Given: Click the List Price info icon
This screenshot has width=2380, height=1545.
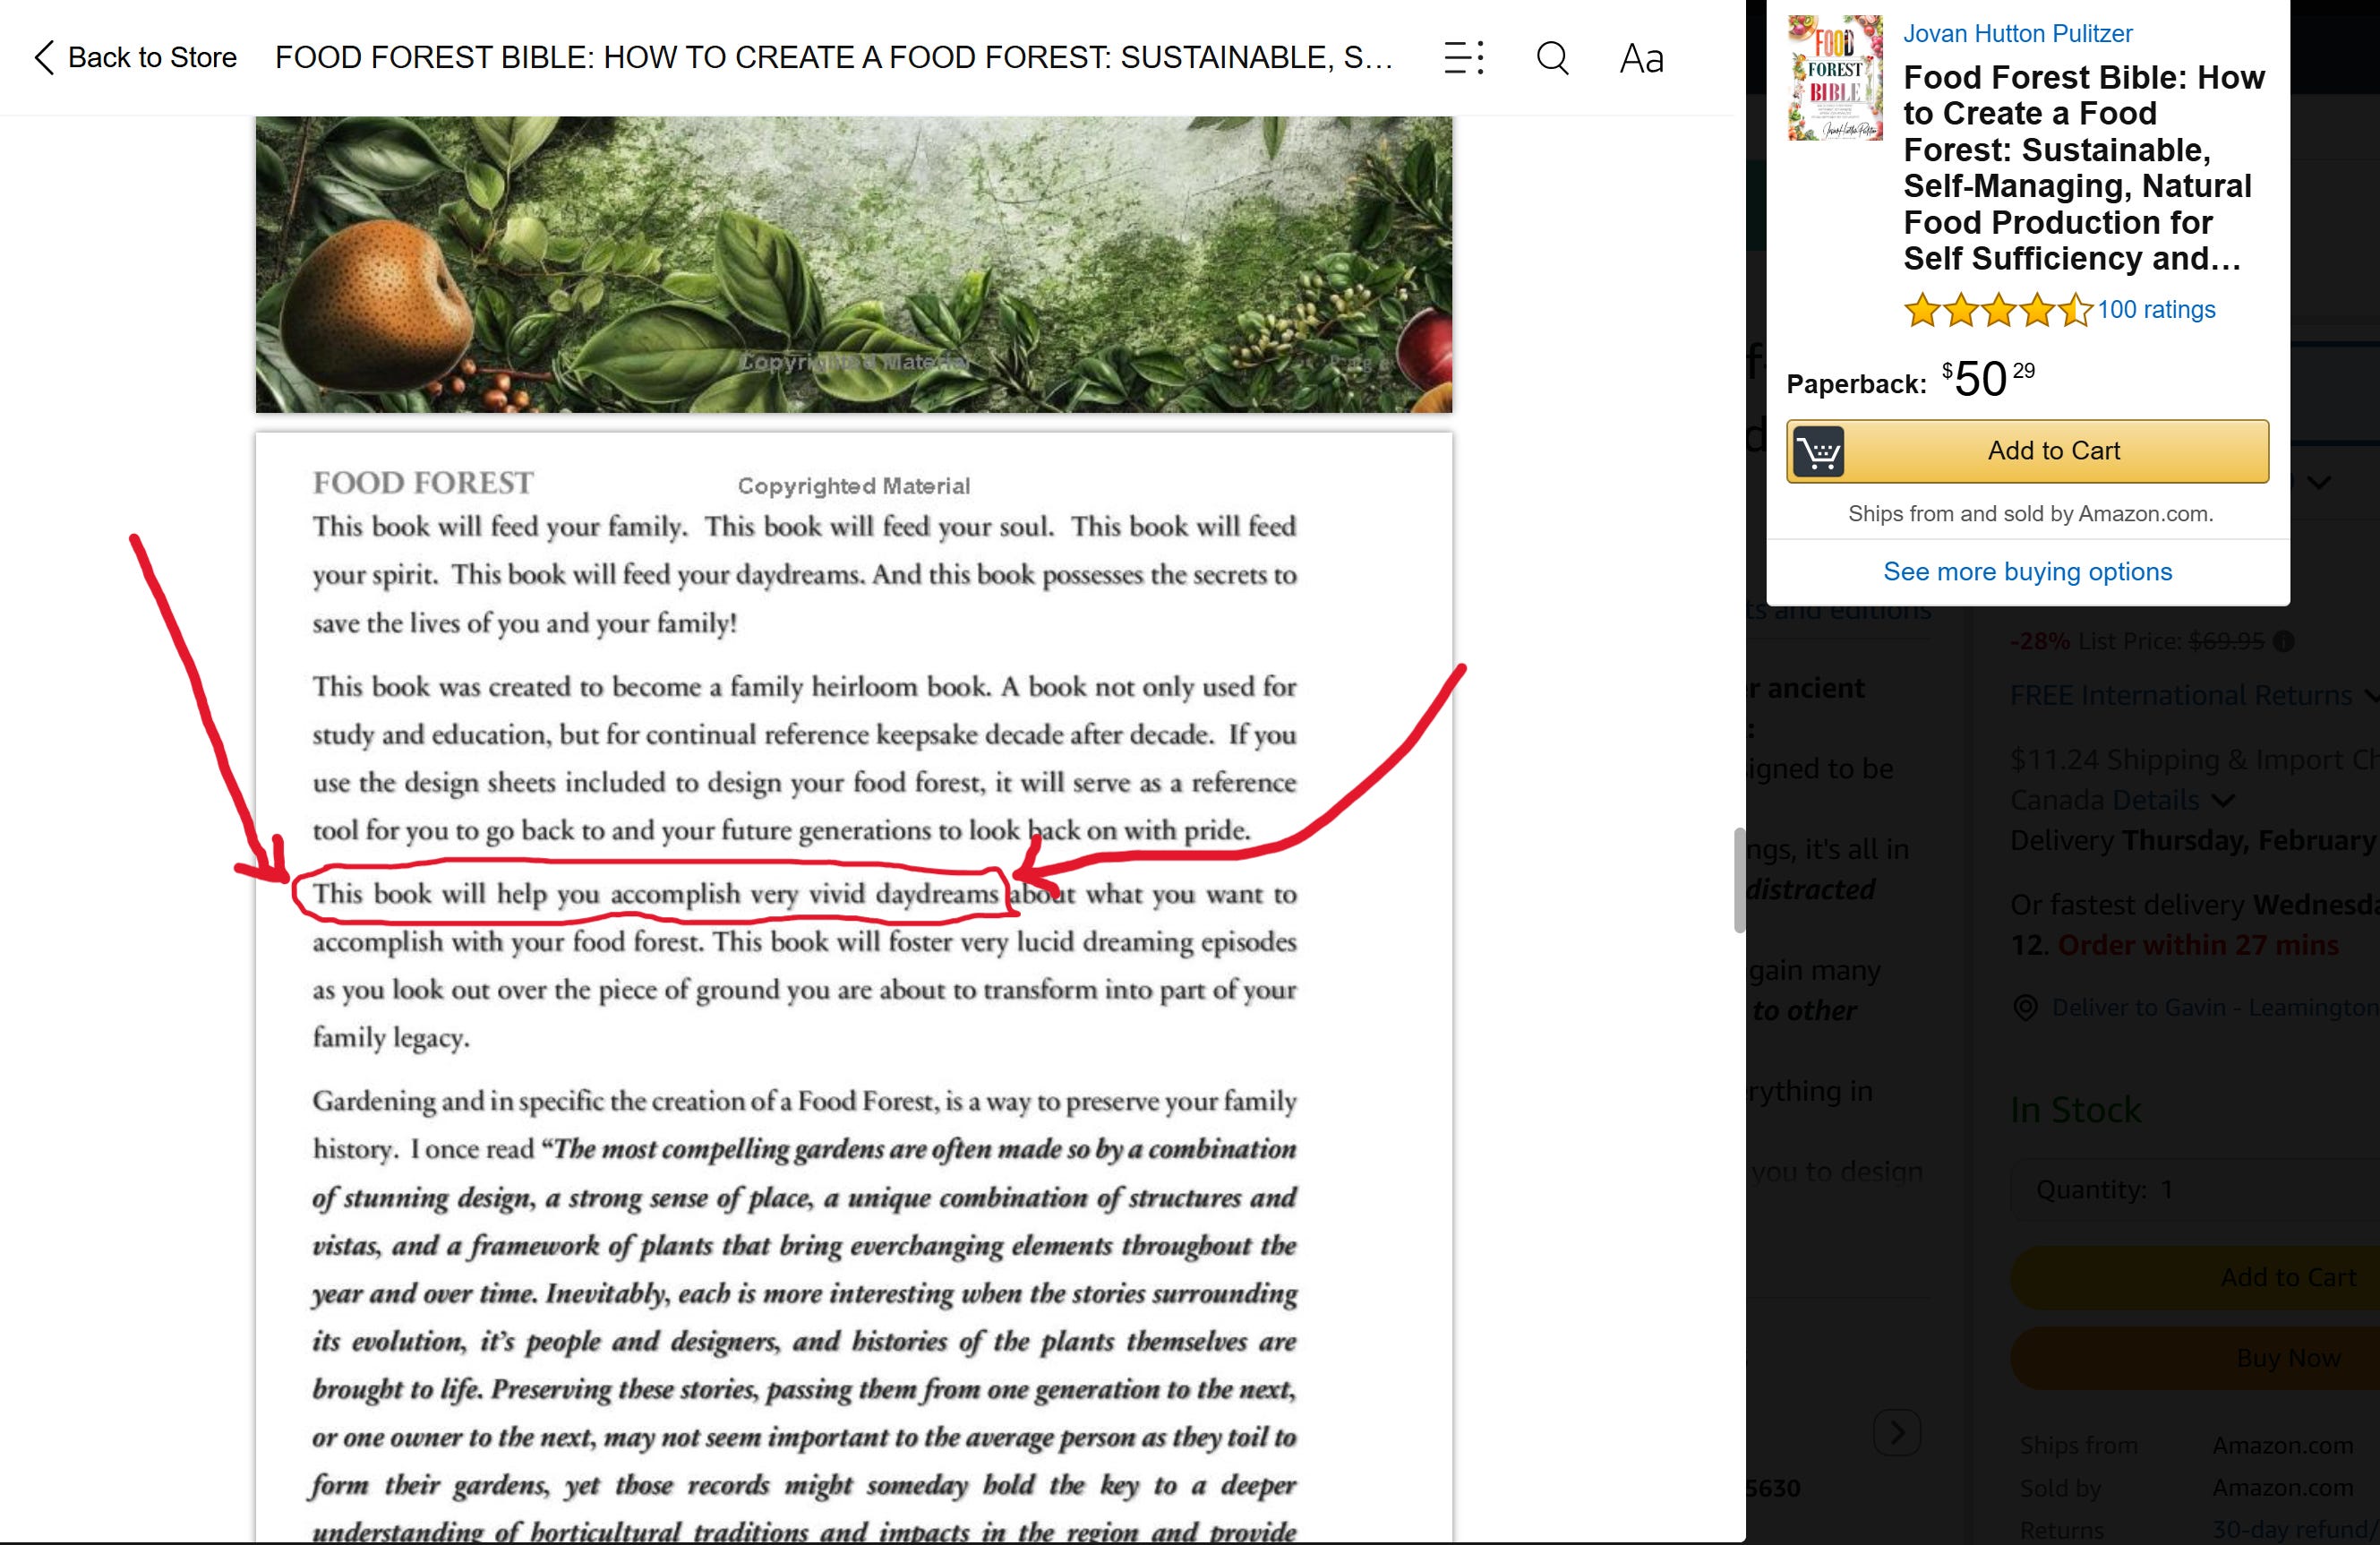Looking at the screenshot, I should [2283, 641].
